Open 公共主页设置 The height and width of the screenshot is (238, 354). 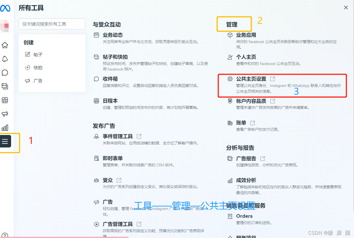(x=251, y=79)
